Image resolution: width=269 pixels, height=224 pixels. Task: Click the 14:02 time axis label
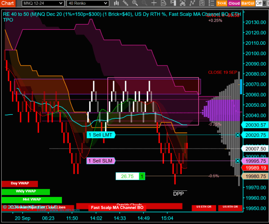click(96, 218)
